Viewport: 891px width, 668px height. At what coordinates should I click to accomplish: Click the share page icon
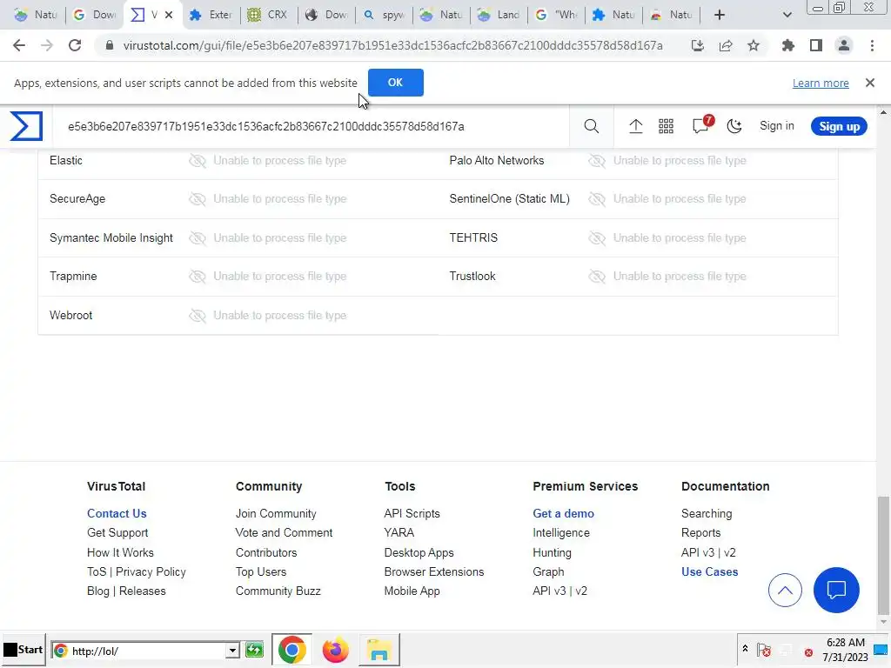coord(726,45)
